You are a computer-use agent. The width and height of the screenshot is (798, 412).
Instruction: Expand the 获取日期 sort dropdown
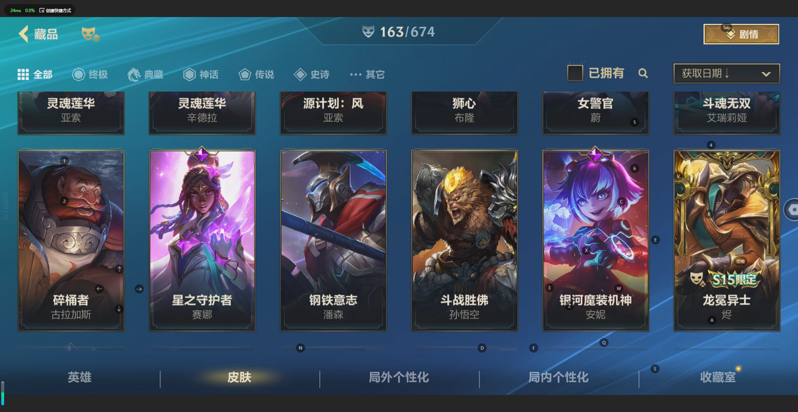727,74
